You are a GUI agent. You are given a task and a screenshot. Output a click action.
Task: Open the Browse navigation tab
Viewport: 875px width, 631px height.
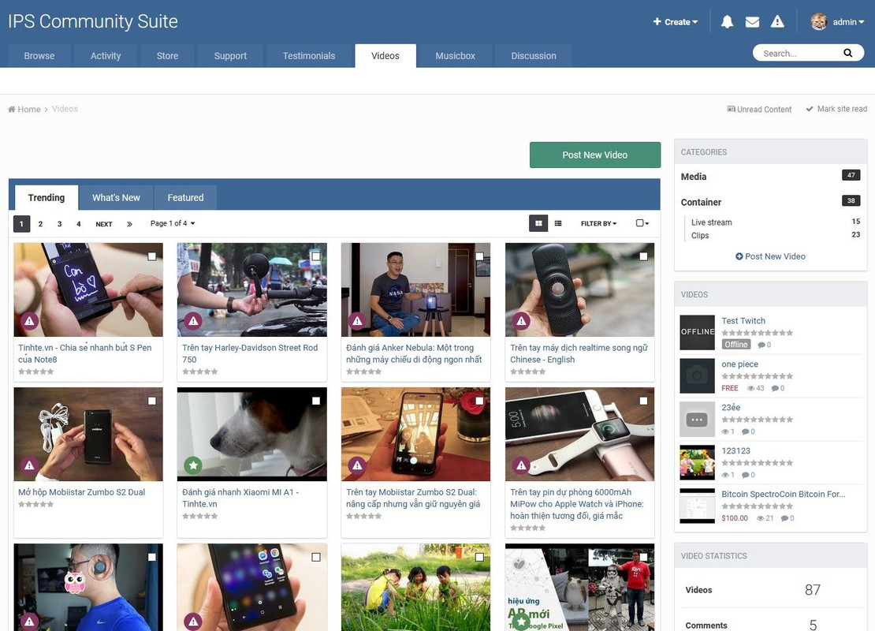tap(39, 56)
